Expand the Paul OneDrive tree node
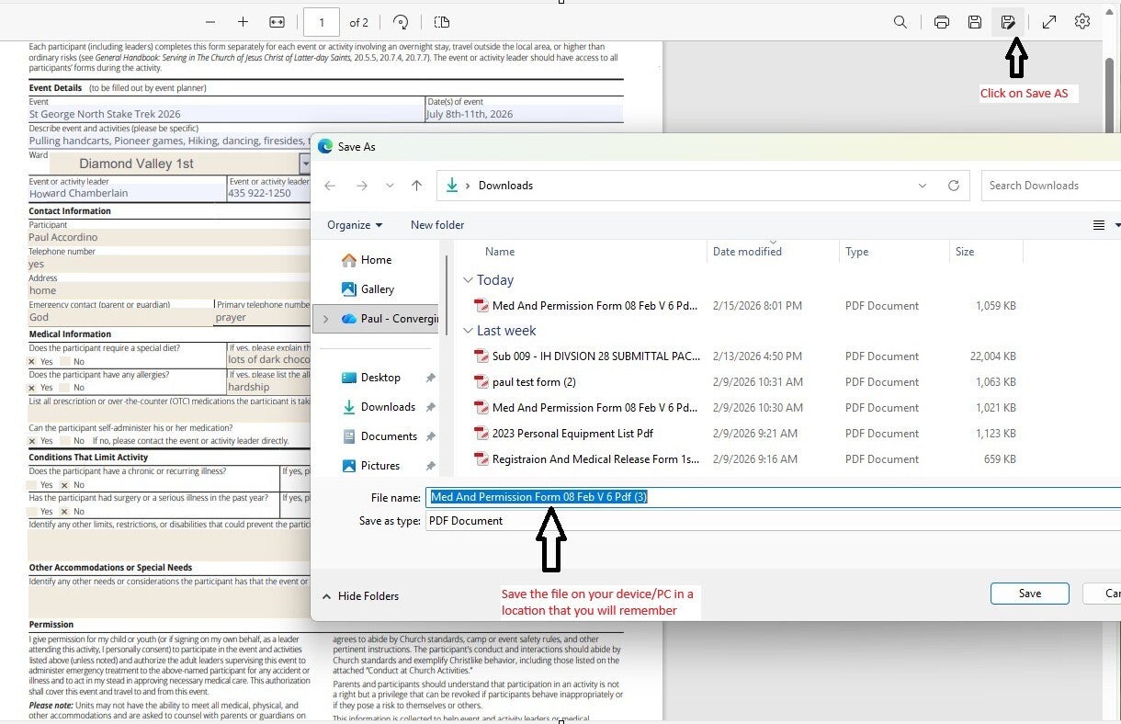The image size is (1121, 724). 324,319
